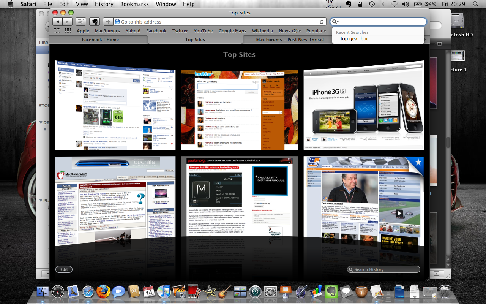Open the bookmarks library book icon
This screenshot has width=486, height=304.
pos(57,31)
